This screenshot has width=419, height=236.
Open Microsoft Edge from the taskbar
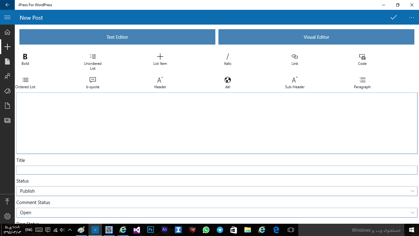[276, 230]
